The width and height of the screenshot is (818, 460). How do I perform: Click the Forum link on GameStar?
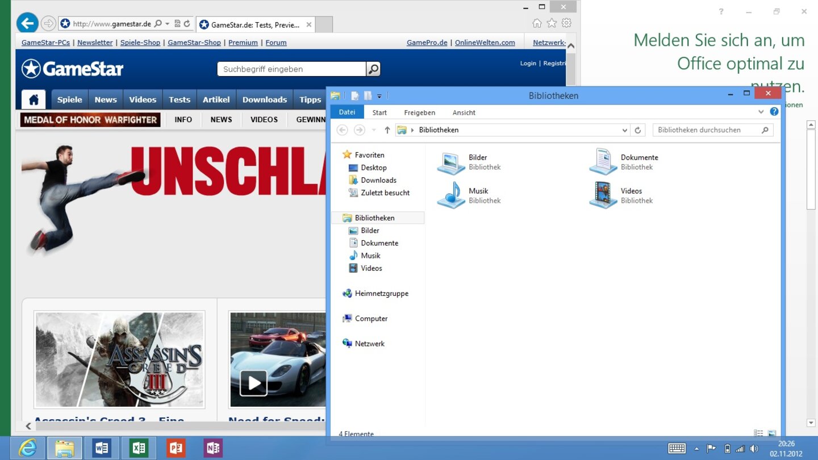point(276,43)
